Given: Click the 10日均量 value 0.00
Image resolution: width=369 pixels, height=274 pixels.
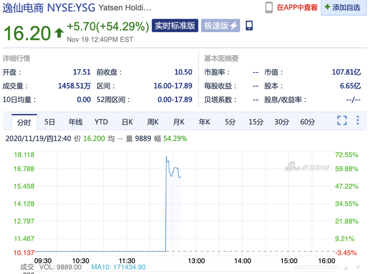Looking at the screenshot, I should [84, 100].
